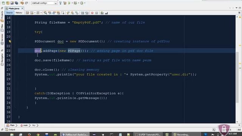
Task: Click the Find Next Occurrence icon
Action: (54, 13)
